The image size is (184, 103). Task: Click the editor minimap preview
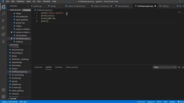(x=180, y=12)
